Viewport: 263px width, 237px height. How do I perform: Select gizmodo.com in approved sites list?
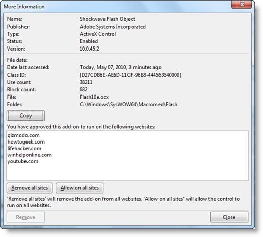pos(23,135)
